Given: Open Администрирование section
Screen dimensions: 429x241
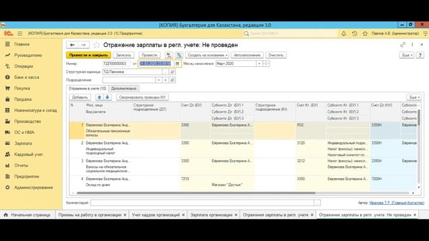Looking at the screenshot, I should pos(34,187).
